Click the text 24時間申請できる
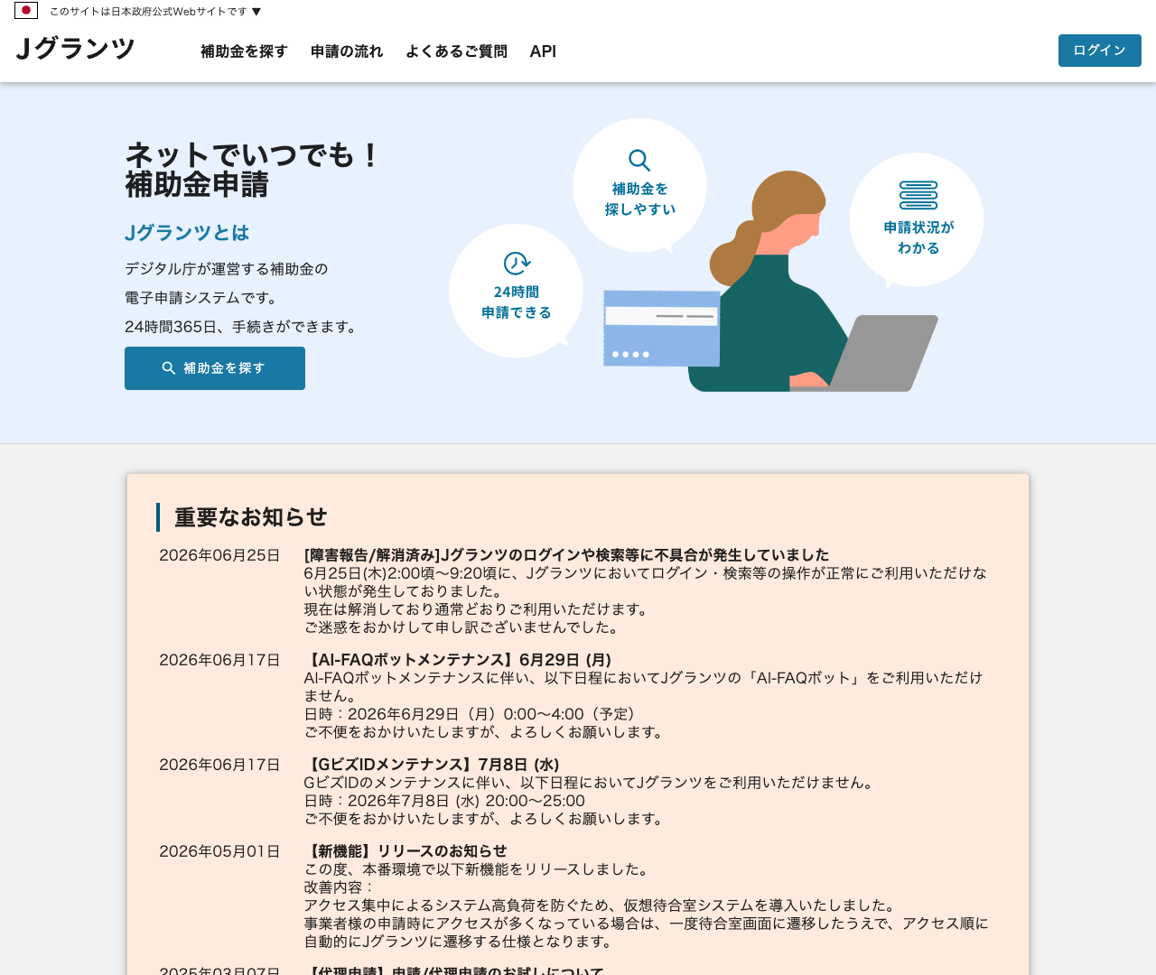This screenshot has height=975, width=1156. click(517, 302)
